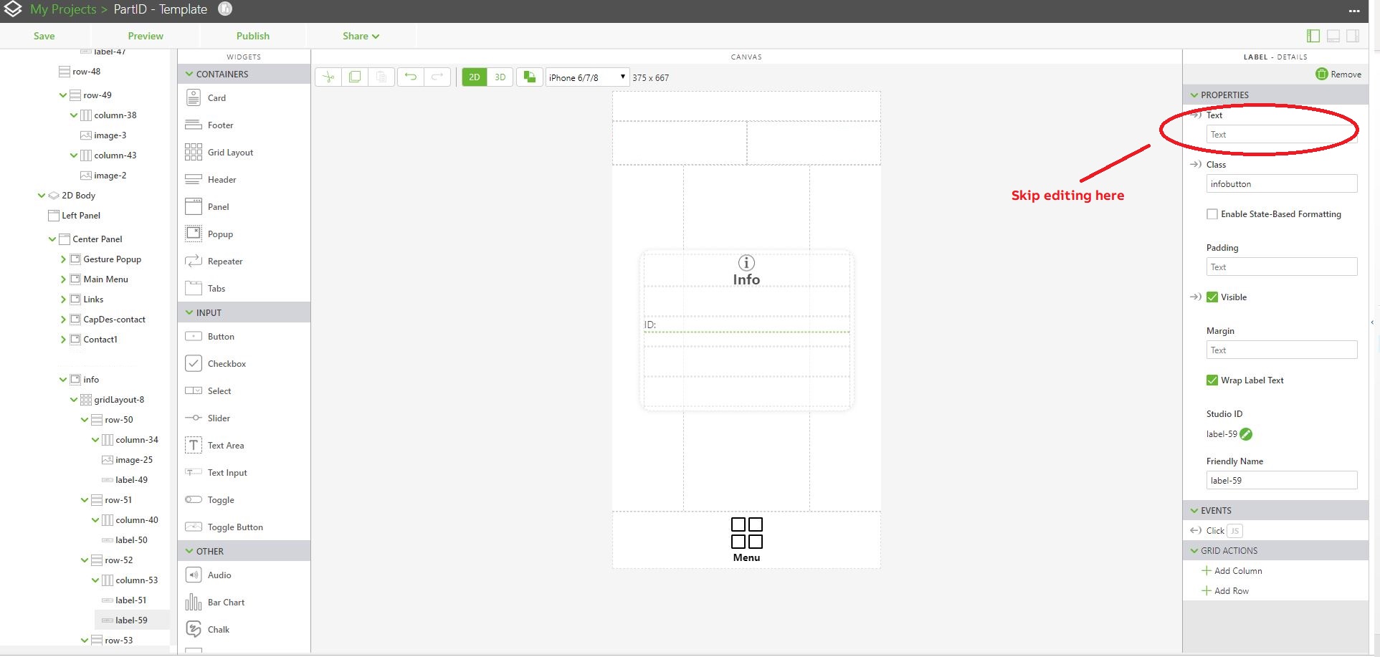1380x657 pixels.
Task: Click Add Row grid action
Action: (x=1226, y=590)
